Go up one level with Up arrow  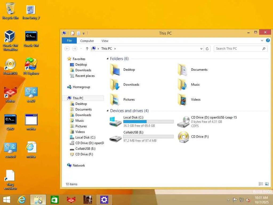(x=87, y=49)
